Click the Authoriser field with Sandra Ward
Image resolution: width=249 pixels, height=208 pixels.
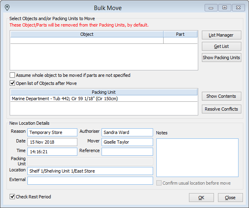pos(127,132)
